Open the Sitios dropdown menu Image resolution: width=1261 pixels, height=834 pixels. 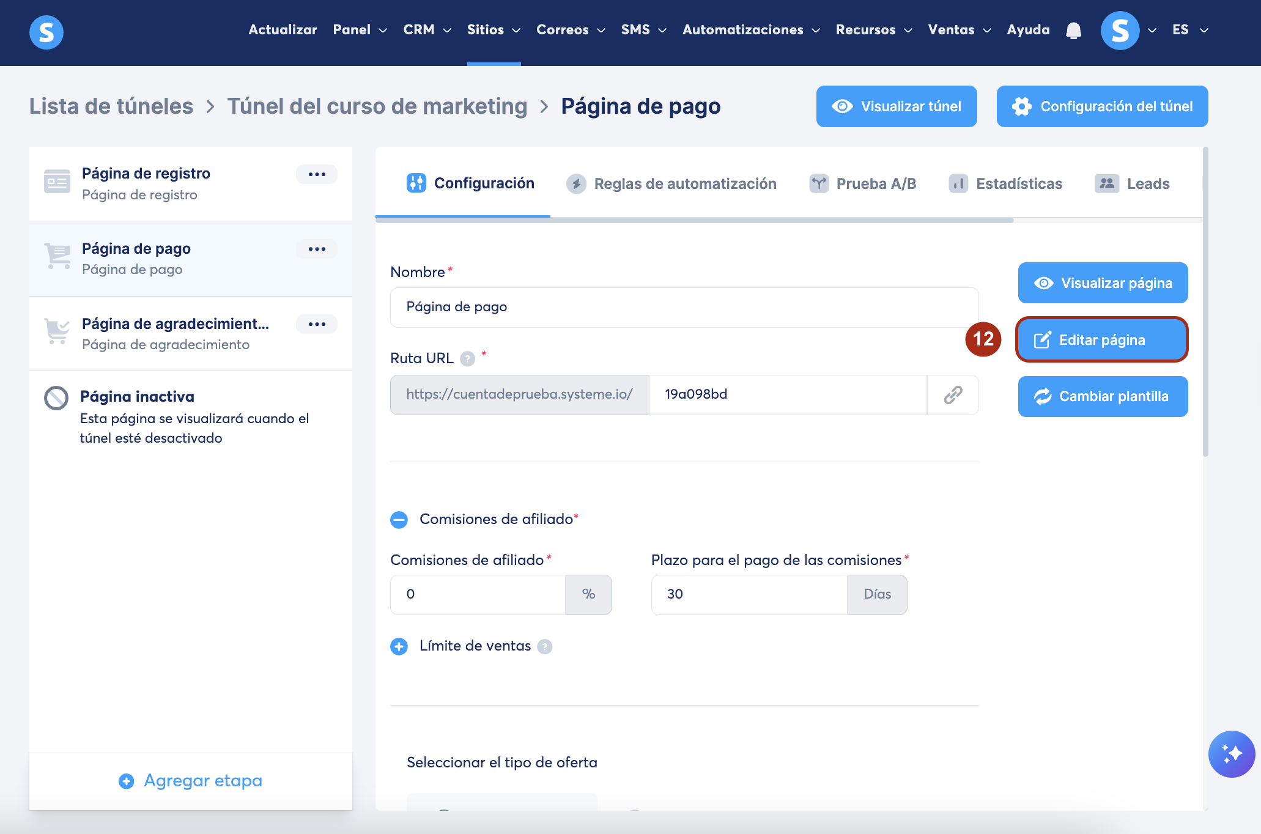tap(494, 30)
